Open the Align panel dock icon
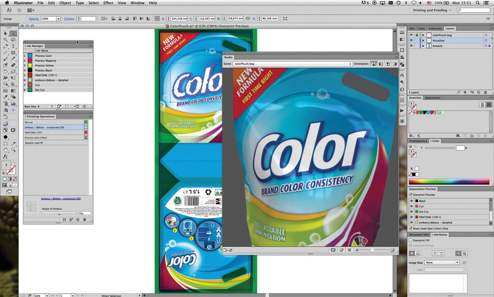 pos(402,57)
